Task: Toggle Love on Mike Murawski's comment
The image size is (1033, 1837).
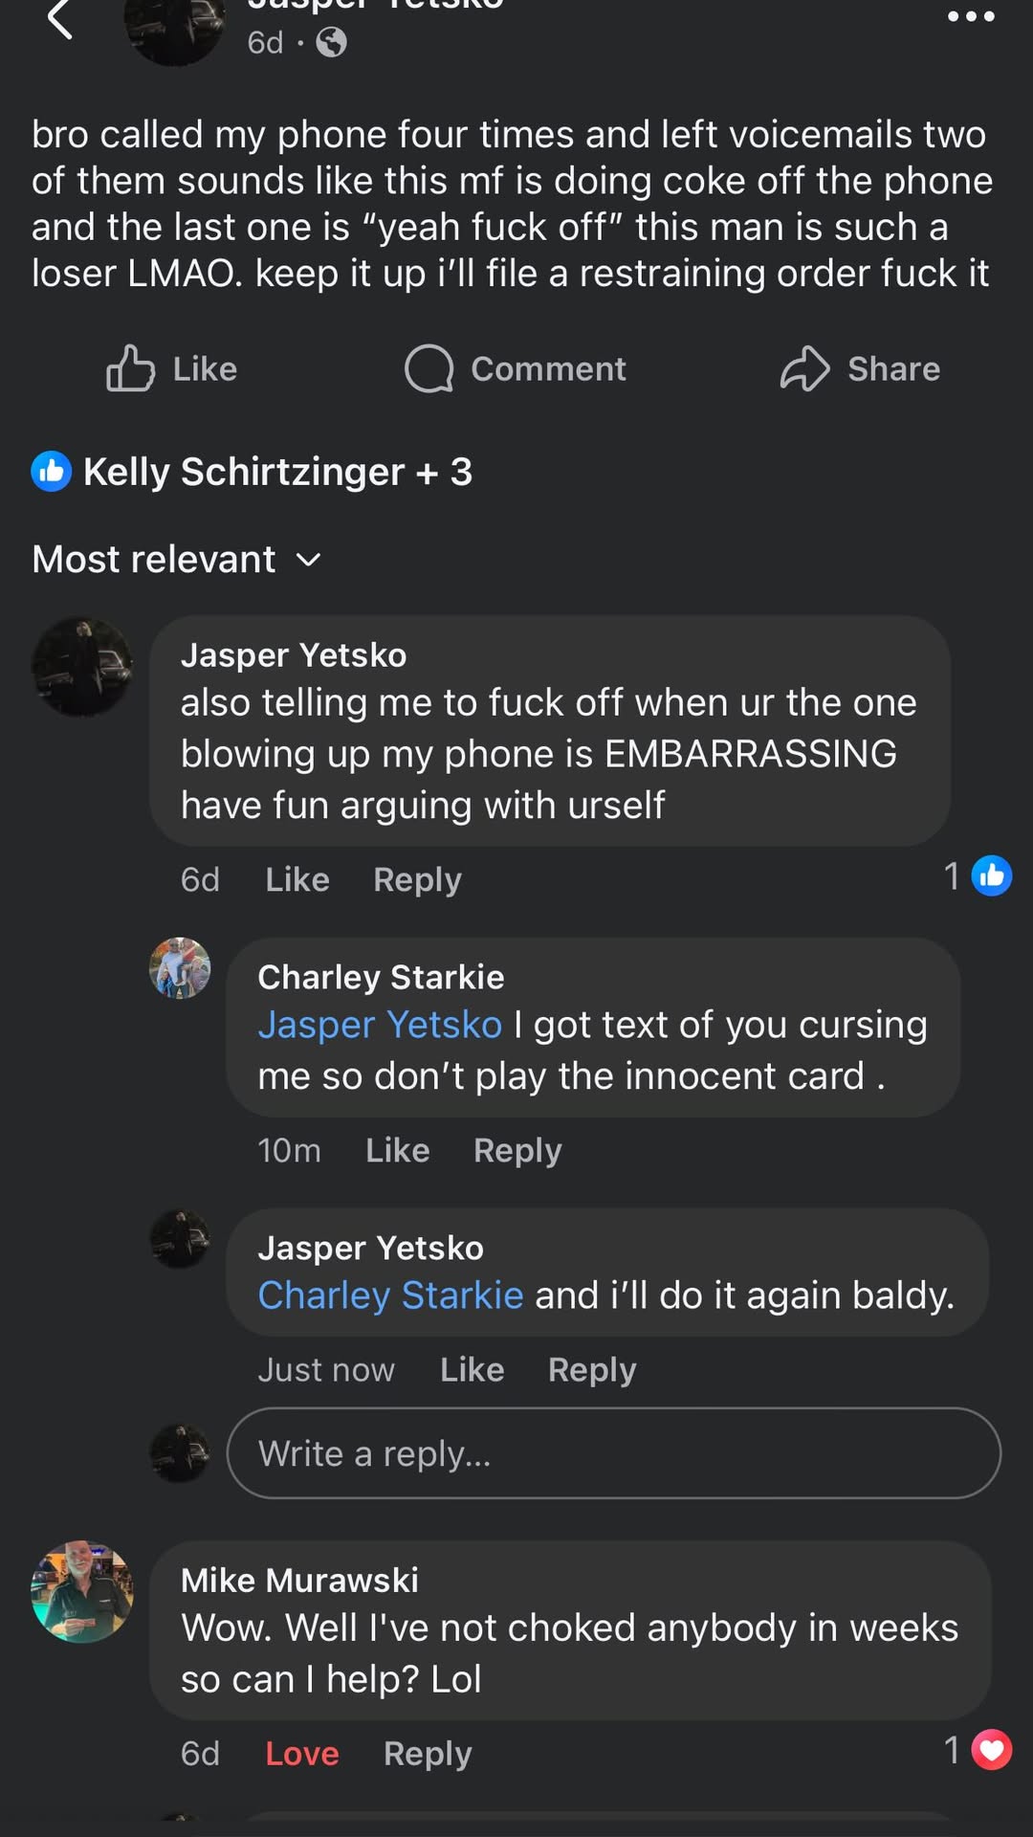Action: coord(301,1754)
